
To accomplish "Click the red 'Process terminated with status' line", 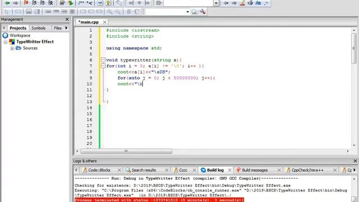I will pyautogui.click(x=159, y=200).
